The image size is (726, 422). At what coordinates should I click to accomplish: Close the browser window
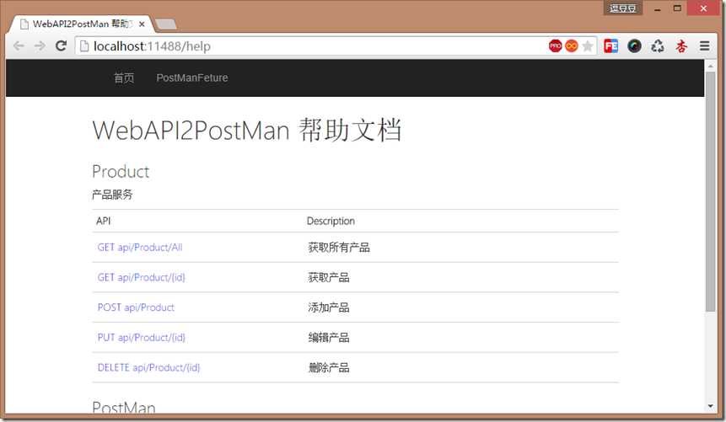point(703,8)
